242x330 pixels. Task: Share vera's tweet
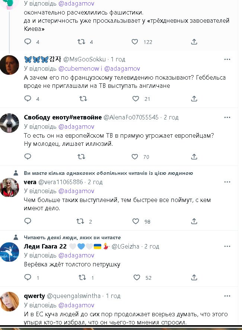[194, 221]
